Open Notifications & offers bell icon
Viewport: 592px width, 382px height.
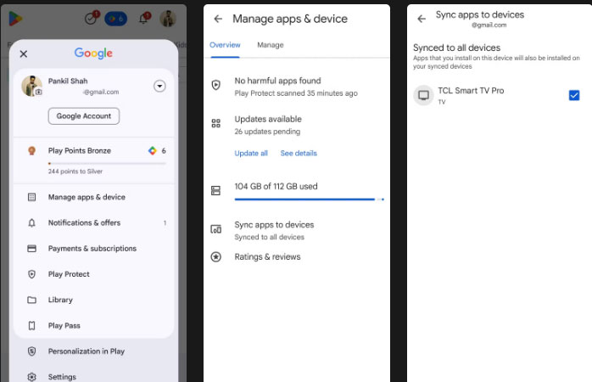tap(31, 223)
